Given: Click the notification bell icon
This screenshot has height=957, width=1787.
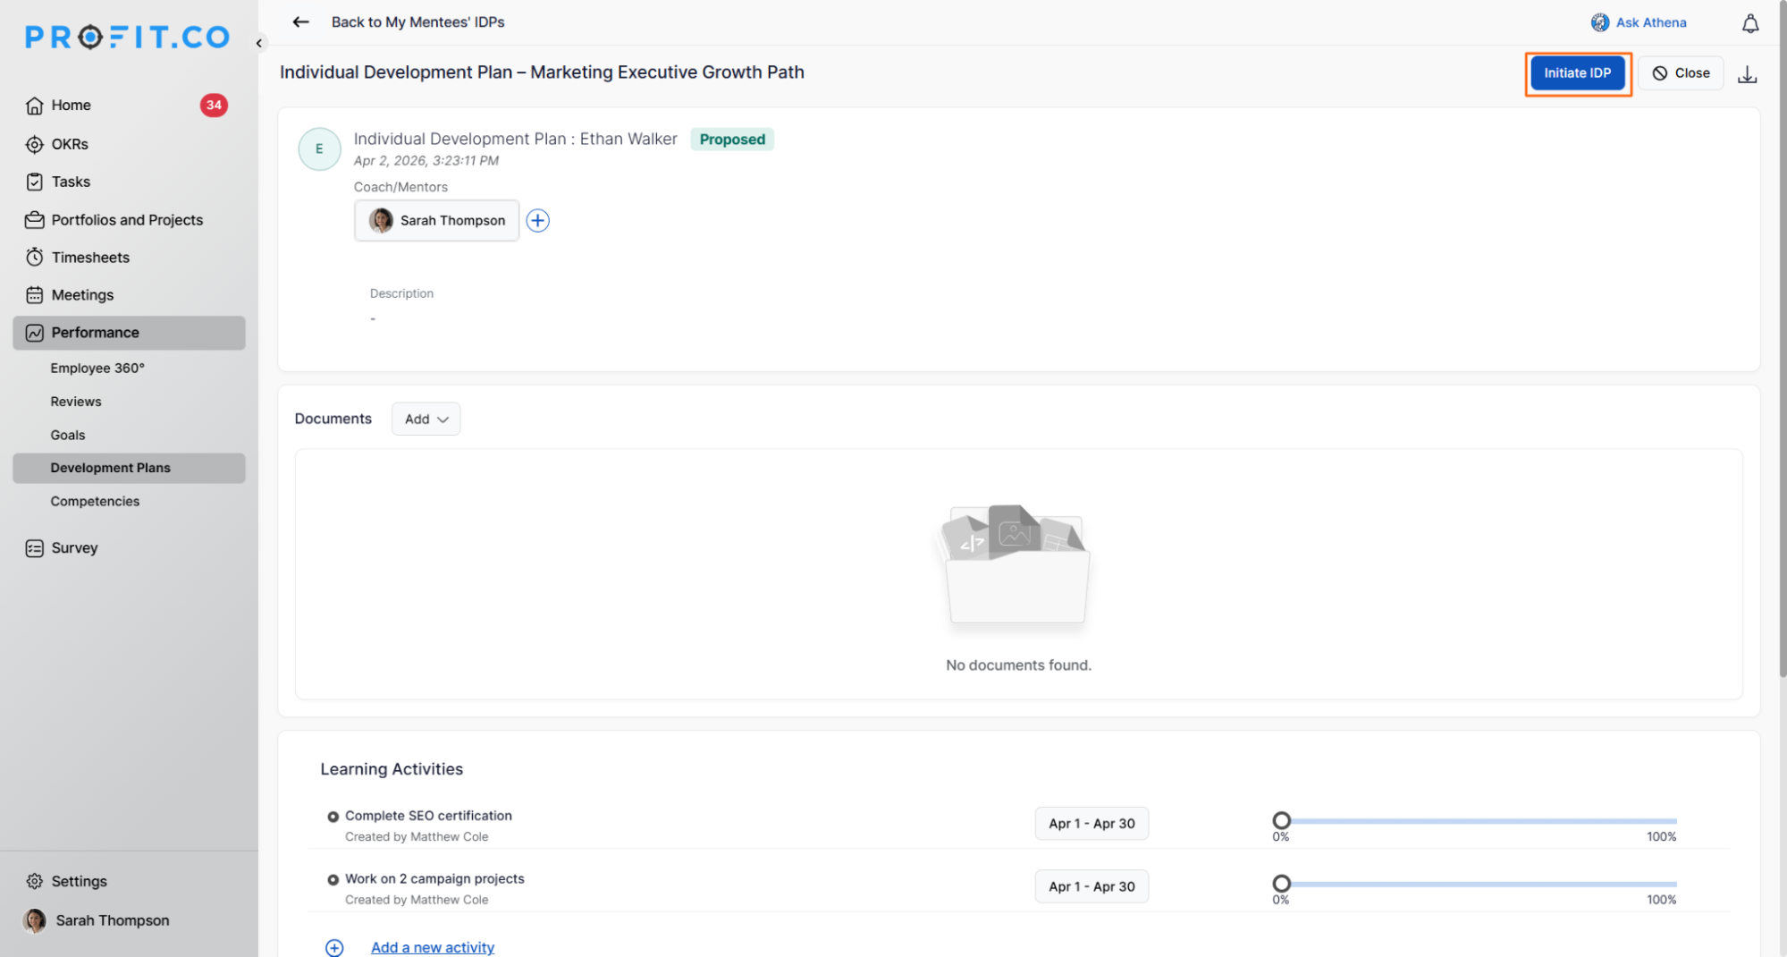Looking at the screenshot, I should pos(1749,24).
